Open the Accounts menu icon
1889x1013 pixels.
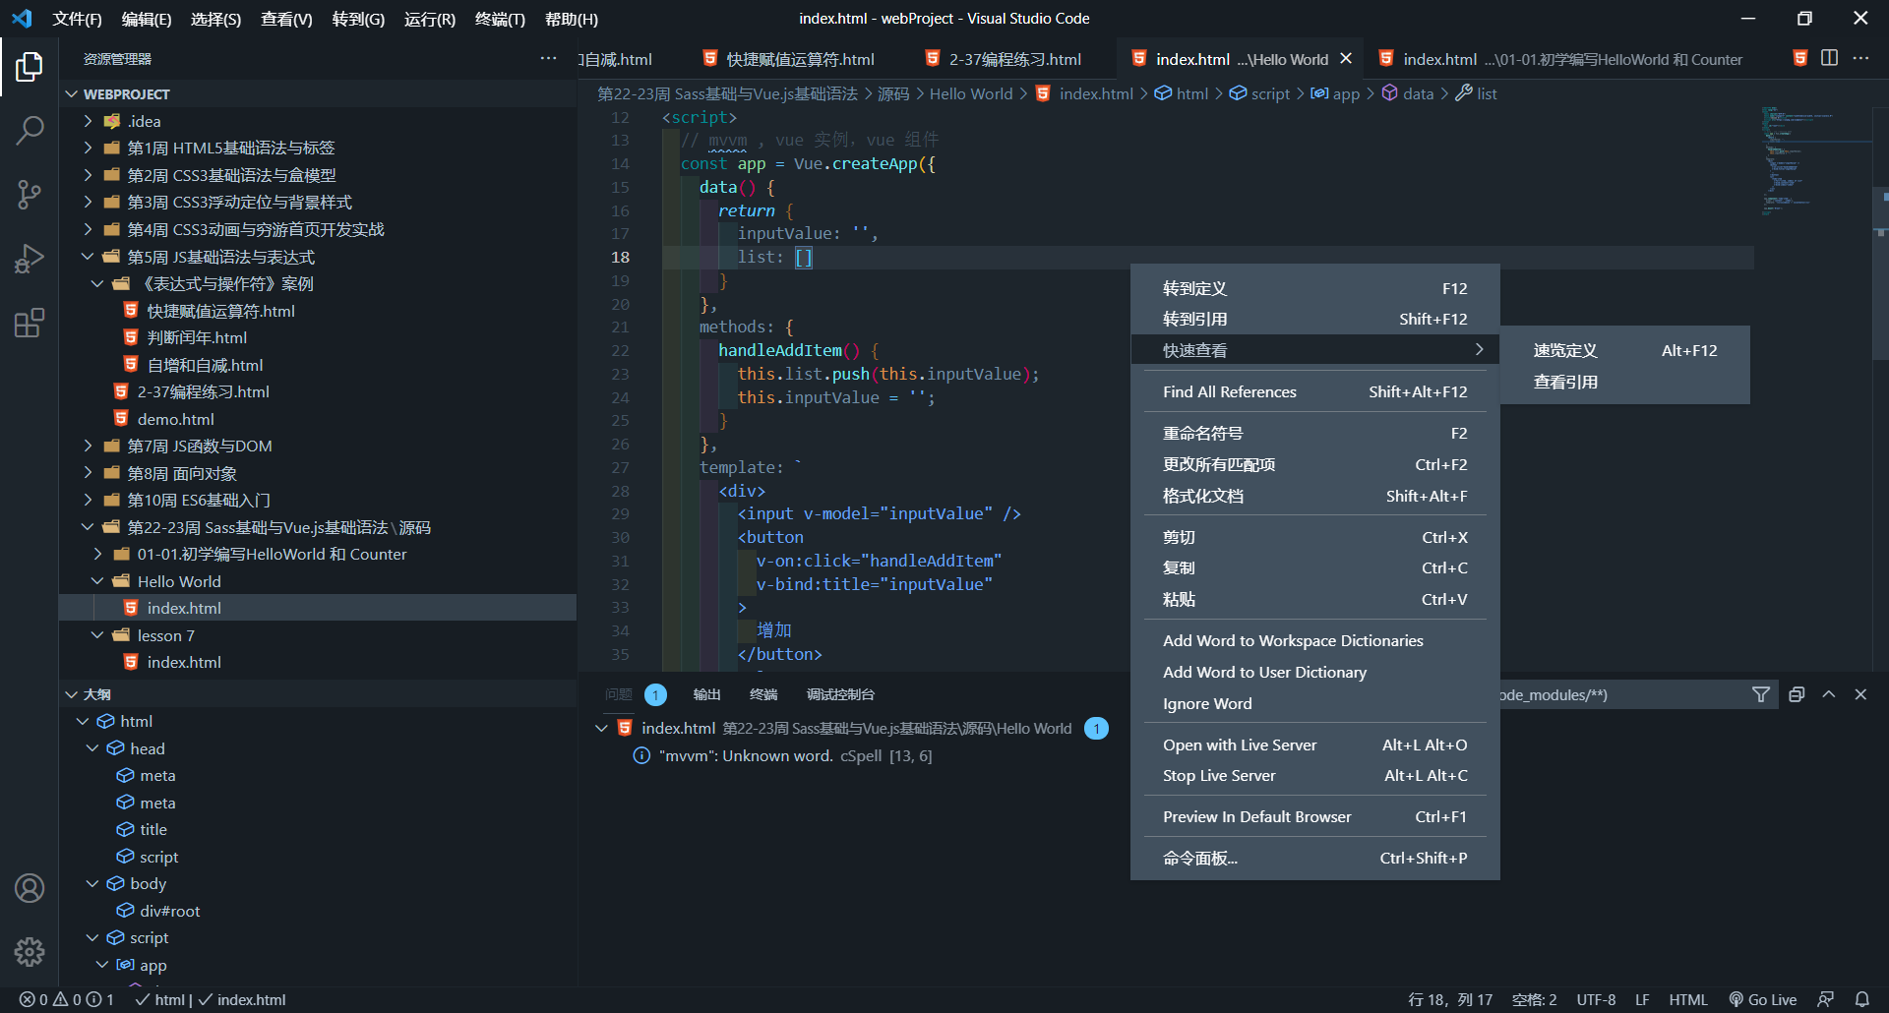click(x=30, y=888)
